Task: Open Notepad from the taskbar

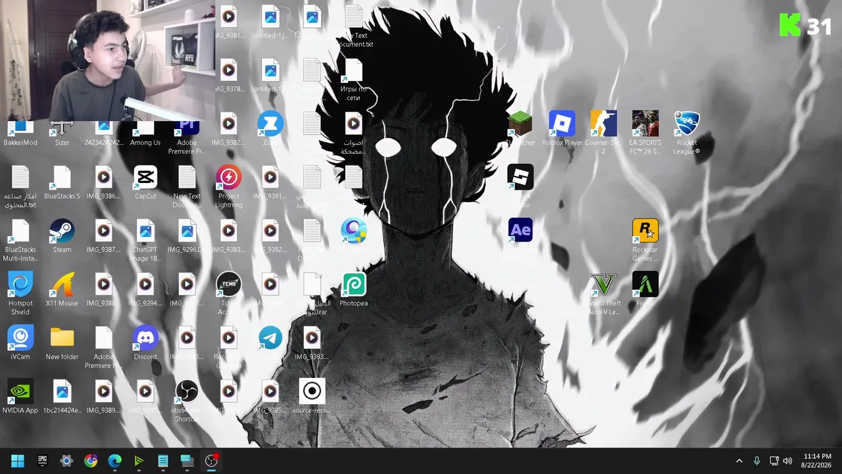Action: point(163,461)
